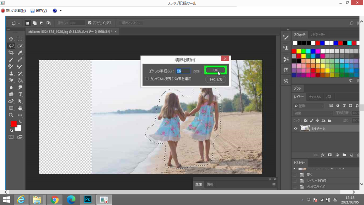
Task: Switch to the Paths tab
Action: (x=329, y=97)
